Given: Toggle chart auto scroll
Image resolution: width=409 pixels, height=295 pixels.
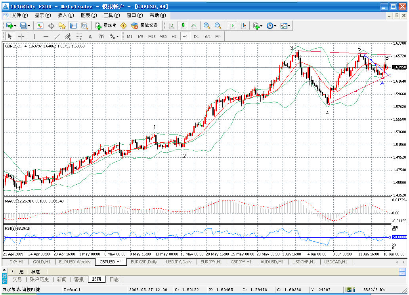Looking at the screenshot, I should (231, 26).
